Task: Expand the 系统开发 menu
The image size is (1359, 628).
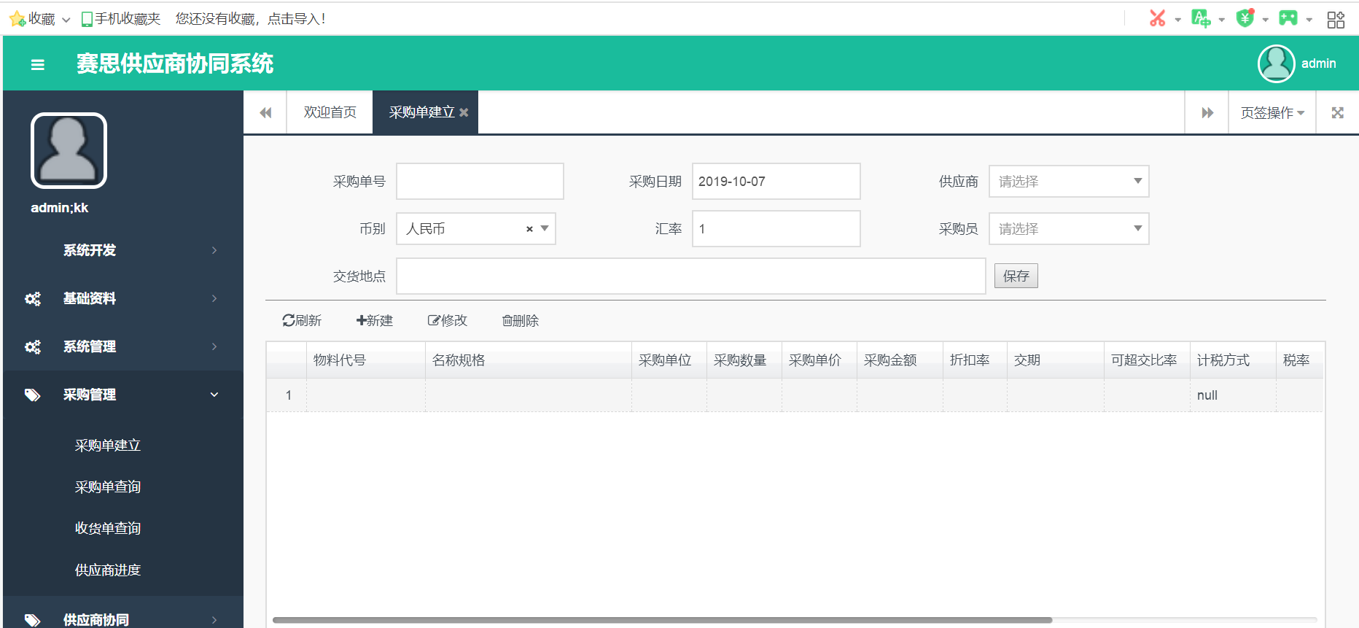Action: (x=123, y=250)
